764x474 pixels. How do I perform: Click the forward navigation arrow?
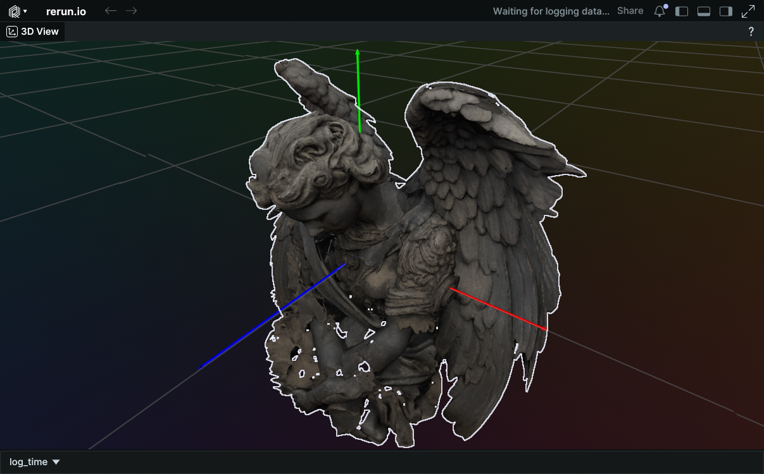[x=131, y=11]
